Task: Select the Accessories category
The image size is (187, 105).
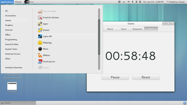Action: (x=10, y=15)
